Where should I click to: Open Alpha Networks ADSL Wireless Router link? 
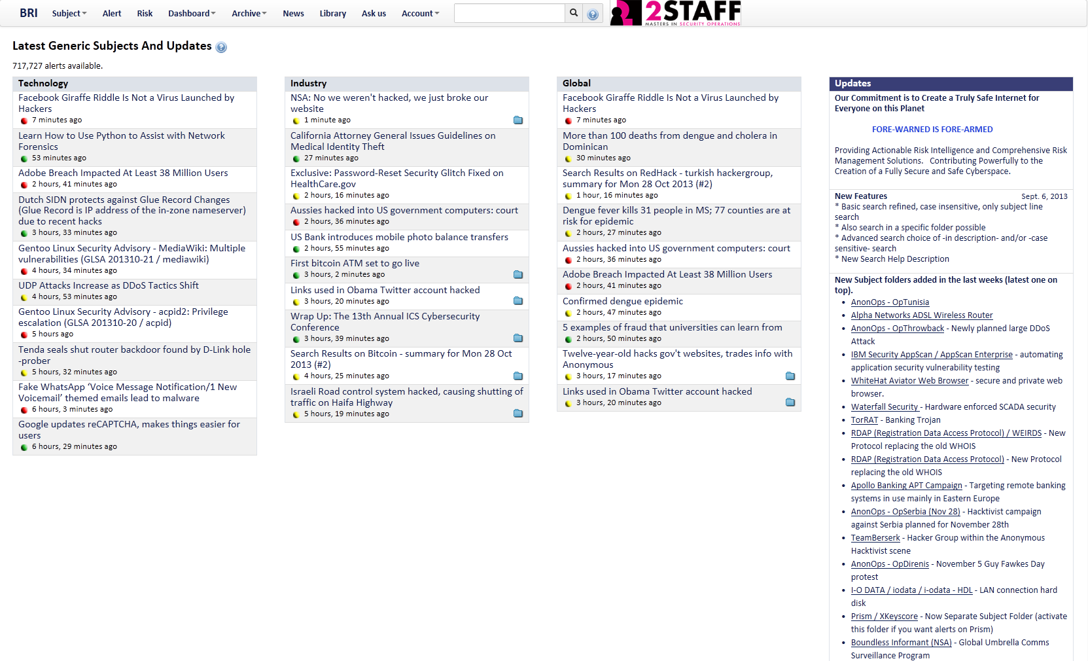point(922,315)
